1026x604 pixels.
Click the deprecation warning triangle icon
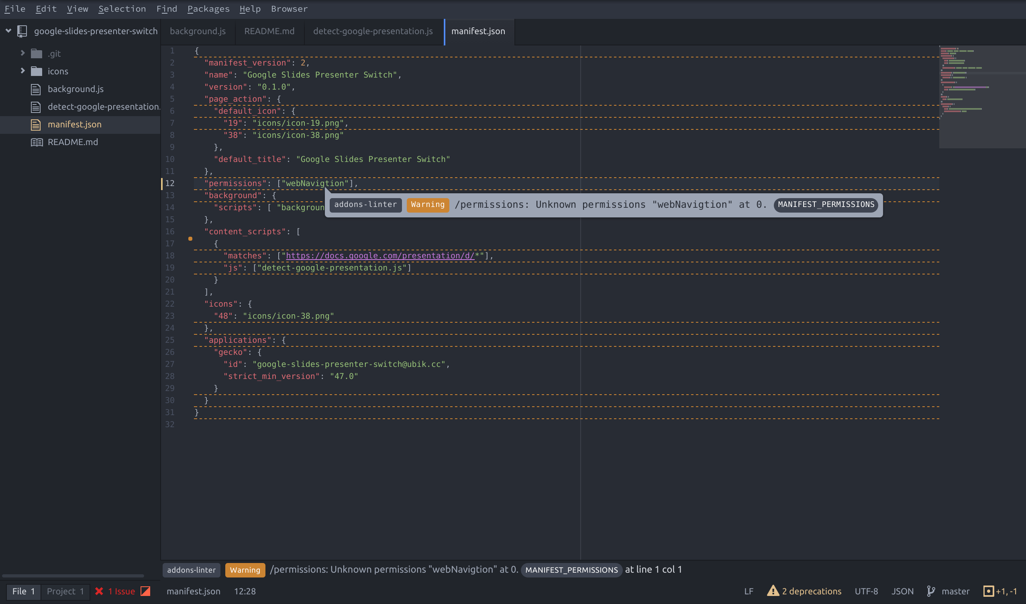point(773,591)
